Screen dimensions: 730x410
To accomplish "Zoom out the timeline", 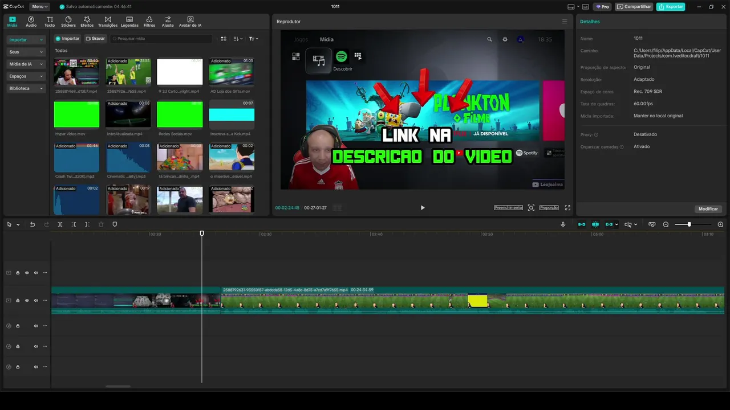I will (x=666, y=224).
